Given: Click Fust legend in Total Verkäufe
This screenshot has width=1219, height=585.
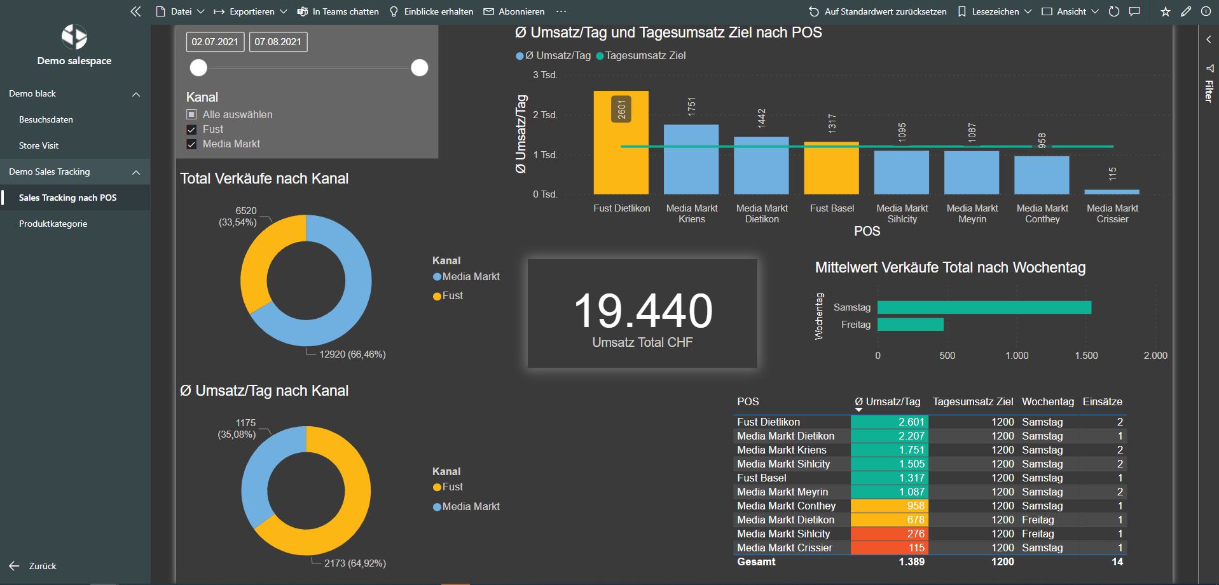Looking at the screenshot, I should 448,296.
